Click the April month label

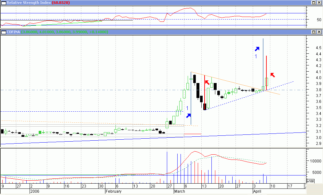[257, 191]
